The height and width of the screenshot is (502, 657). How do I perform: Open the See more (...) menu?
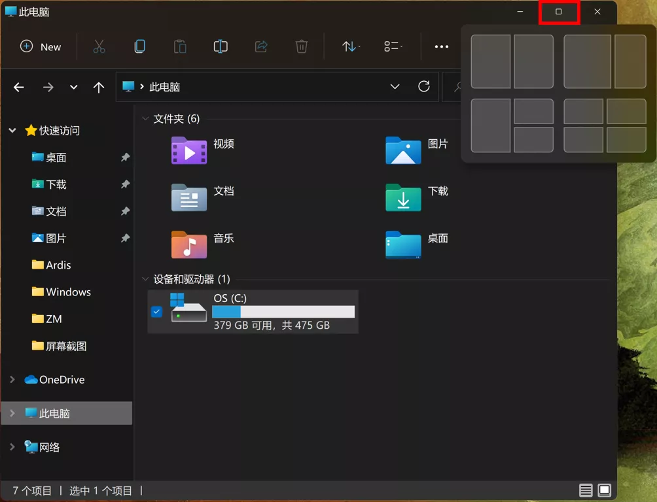pyautogui.click(x=441, y=46)
